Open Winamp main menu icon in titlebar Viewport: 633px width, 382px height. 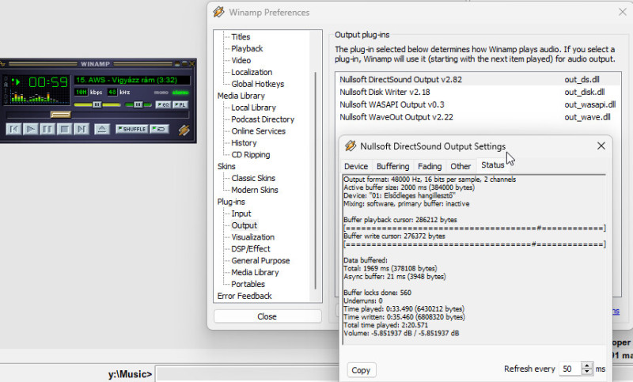(x=3, y=64)
